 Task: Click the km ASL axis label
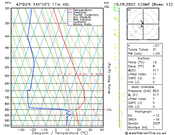(107, 5)
